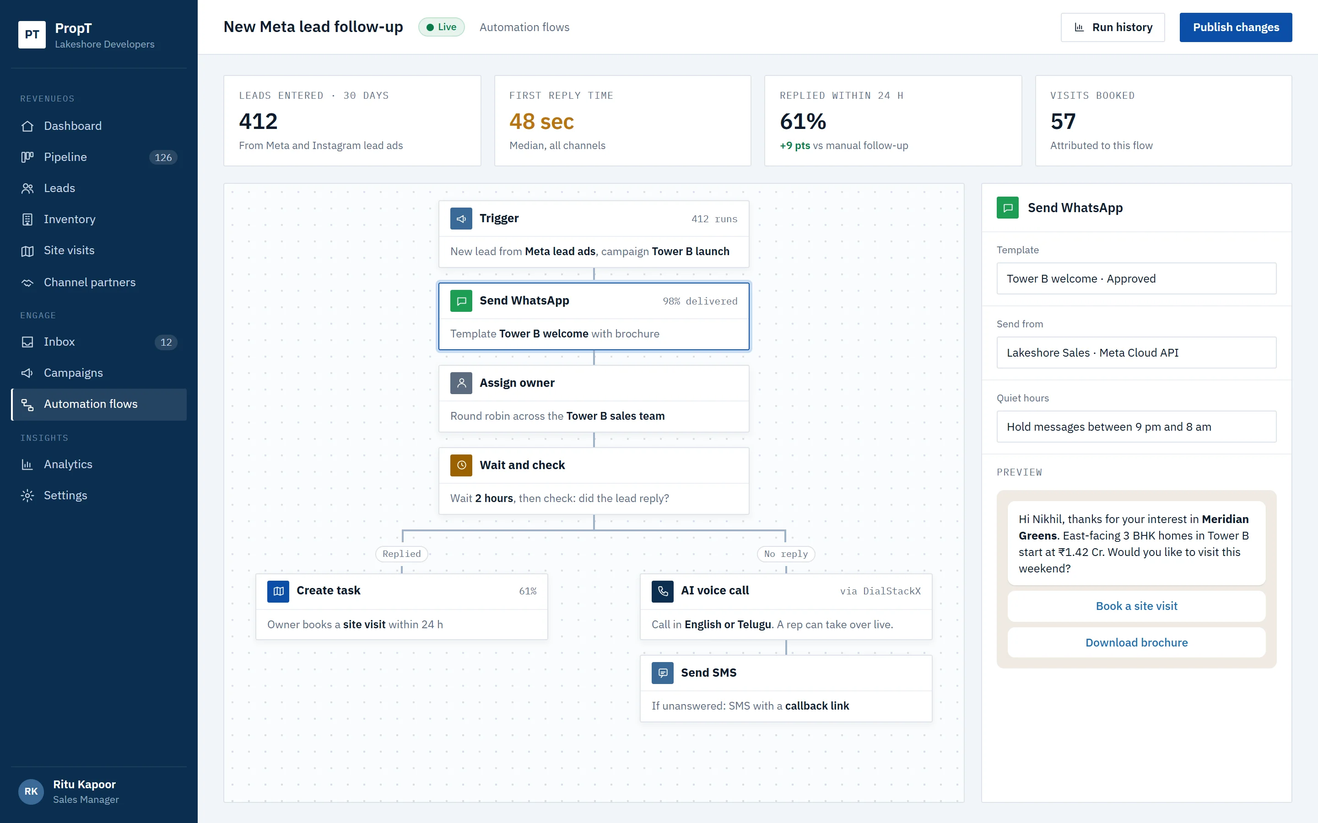Click Download brochure preview button
The height and width of the screenshot is (823, 1318).
[x=1136, y=642]
